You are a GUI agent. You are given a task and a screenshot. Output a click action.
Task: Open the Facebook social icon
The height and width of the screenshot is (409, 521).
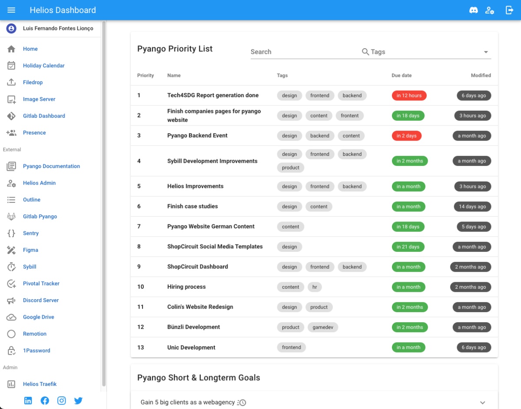pyautogui.click(x=45, y=401)
